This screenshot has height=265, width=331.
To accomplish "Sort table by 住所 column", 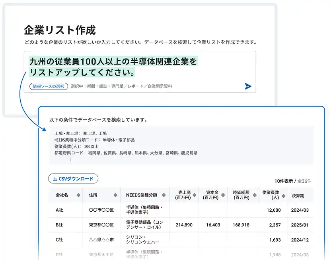I will pos(115,195).
